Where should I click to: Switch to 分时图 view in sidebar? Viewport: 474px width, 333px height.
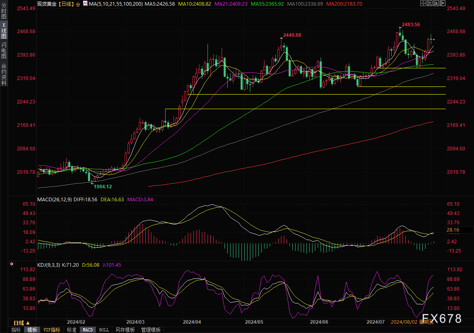coord(4,13)
